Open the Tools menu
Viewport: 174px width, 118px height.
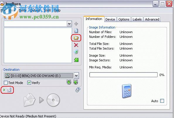pos(47,10)
